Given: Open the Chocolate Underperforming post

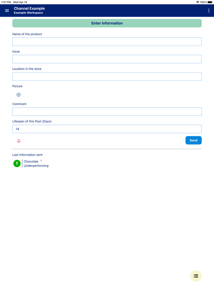Looking at the screenshot, I should (x=36, y=164).
